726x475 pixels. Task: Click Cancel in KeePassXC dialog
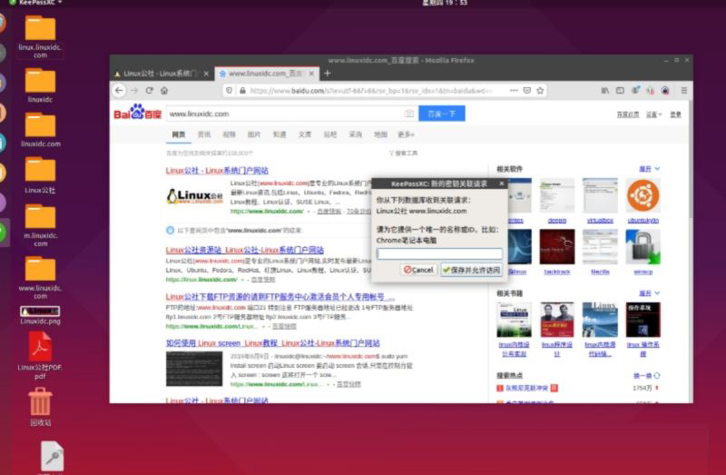coord(418,270)
